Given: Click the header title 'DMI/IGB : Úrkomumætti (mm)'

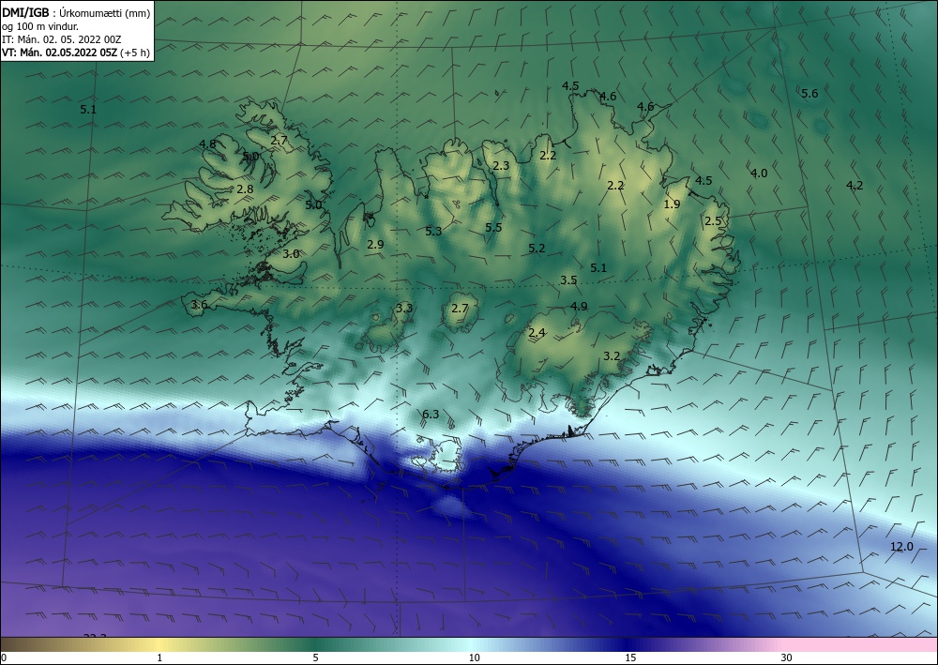Looking at the screenshot, I should [x=76, y=12].
